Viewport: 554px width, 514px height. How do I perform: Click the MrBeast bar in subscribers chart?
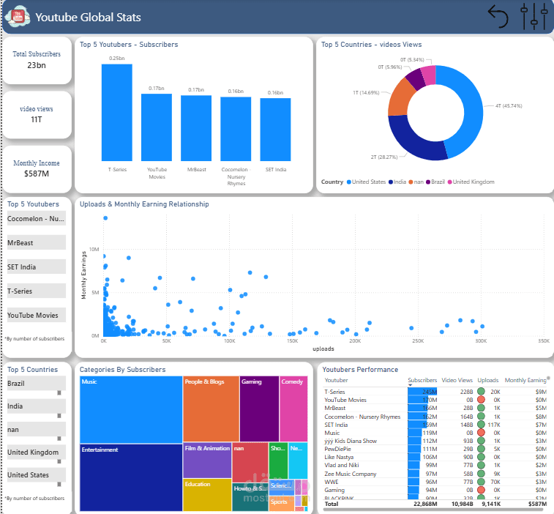(x=196, y=128)
